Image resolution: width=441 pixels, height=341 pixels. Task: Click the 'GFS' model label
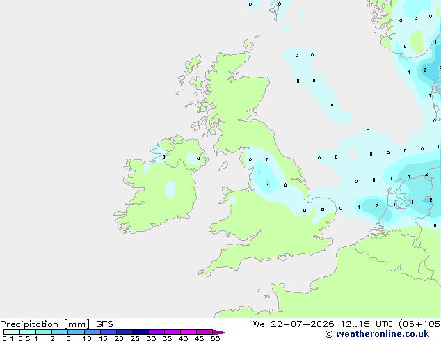(x=104, y=324)
